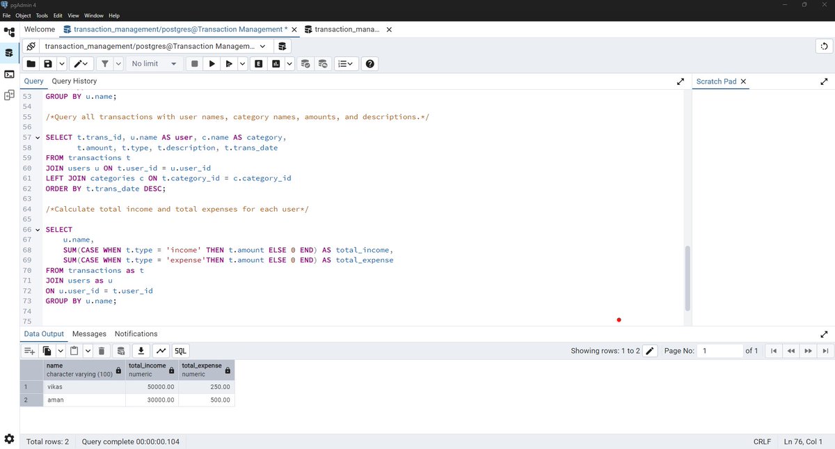The width and height of the screenshot is (835, 449).
Task: Open the query tool help
Action: click(370, 63)
